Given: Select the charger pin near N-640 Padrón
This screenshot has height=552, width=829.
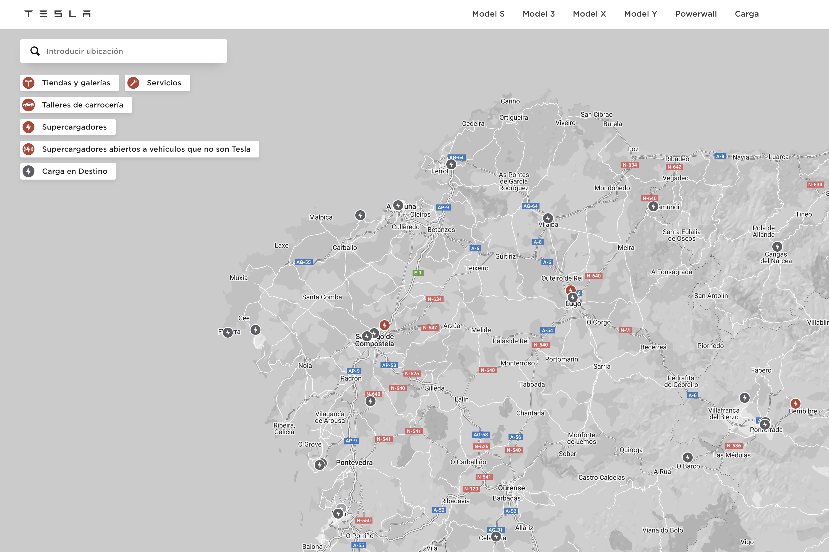Looking at the screenshot, I should click(x=370, y=401).
